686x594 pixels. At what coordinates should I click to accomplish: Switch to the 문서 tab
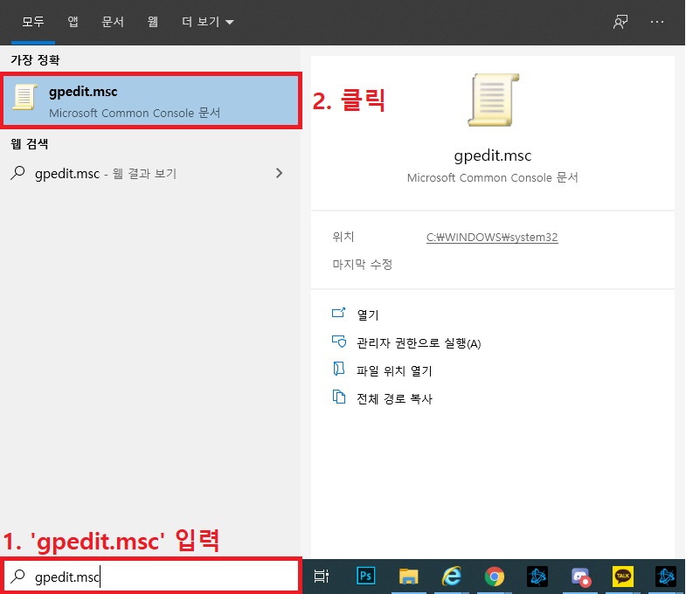tap(113, 22)
